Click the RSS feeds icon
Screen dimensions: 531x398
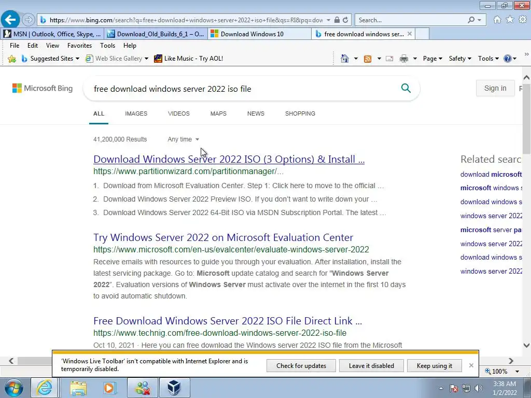368,59
